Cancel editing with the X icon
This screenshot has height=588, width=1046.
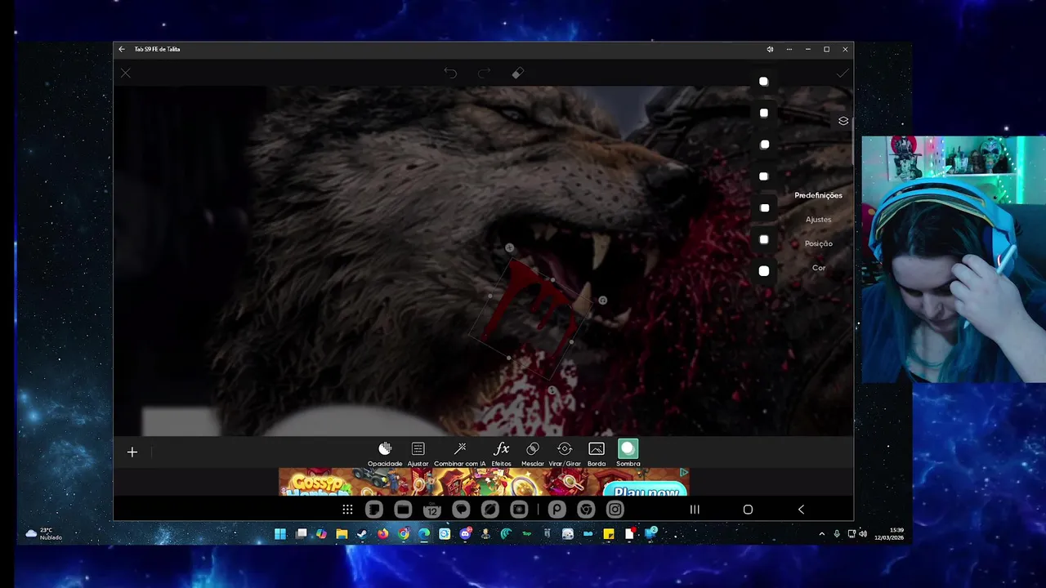point(125,73)
